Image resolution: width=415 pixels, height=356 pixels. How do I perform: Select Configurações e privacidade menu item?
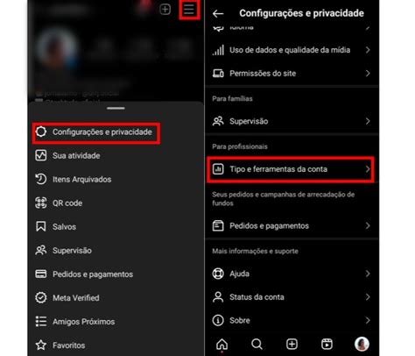[96, 132]
